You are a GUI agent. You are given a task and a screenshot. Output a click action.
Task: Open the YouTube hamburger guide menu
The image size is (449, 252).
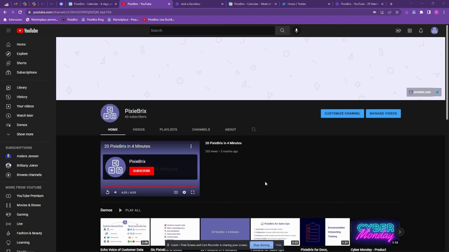[8, 30]
